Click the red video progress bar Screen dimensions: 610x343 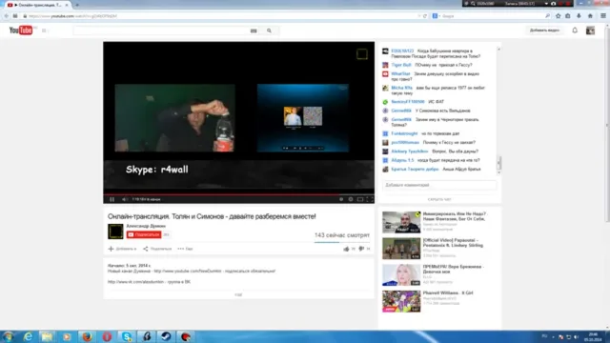(x=238, y=194)
